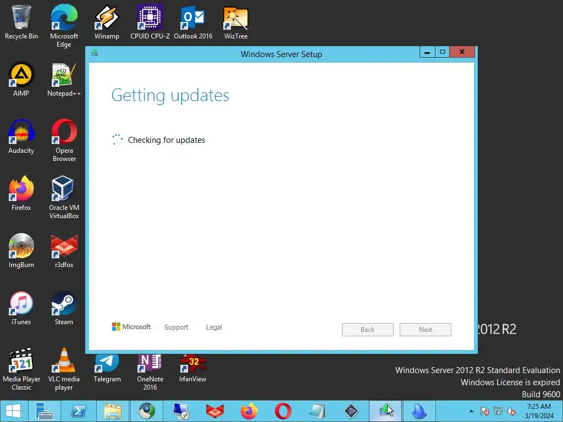The width and height of the screenshot is (563, 422).
Task: Open the Recycle Bin desktop icon
Action: click(x=21, y=22)
